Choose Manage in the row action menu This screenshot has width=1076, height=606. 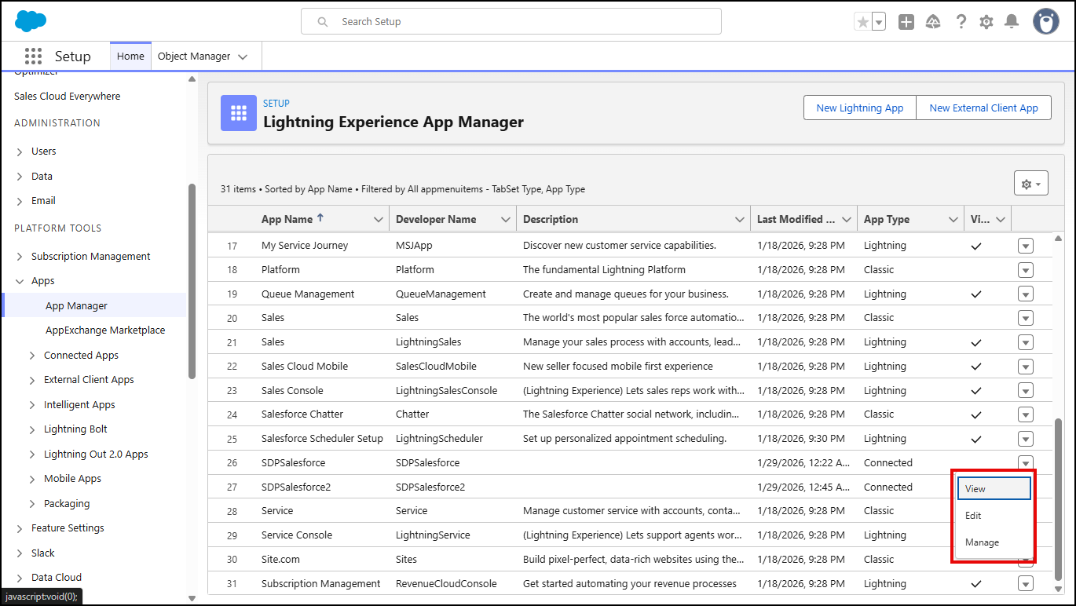(983, 542)
